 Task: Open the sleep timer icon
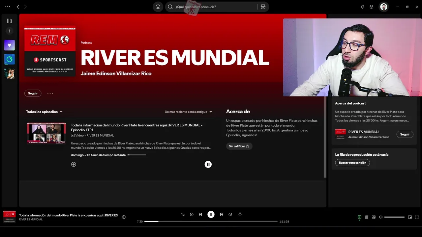[240, 215]
